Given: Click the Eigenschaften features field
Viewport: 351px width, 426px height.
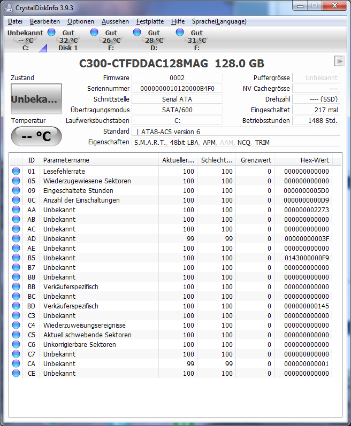Looking at the screenshot, I should pyautogui.click(x=236, y=142).
